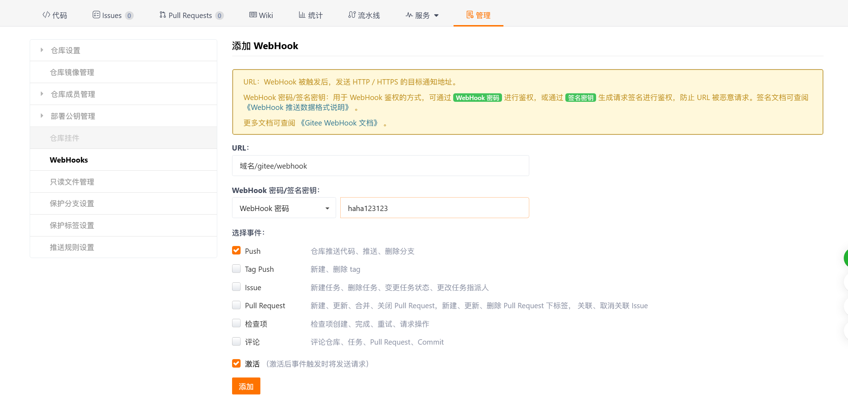The height and width of the screenshot is (404, 848).
Task: Open 保护分支设置 from sidebar
Action: (x=71, y=203)
